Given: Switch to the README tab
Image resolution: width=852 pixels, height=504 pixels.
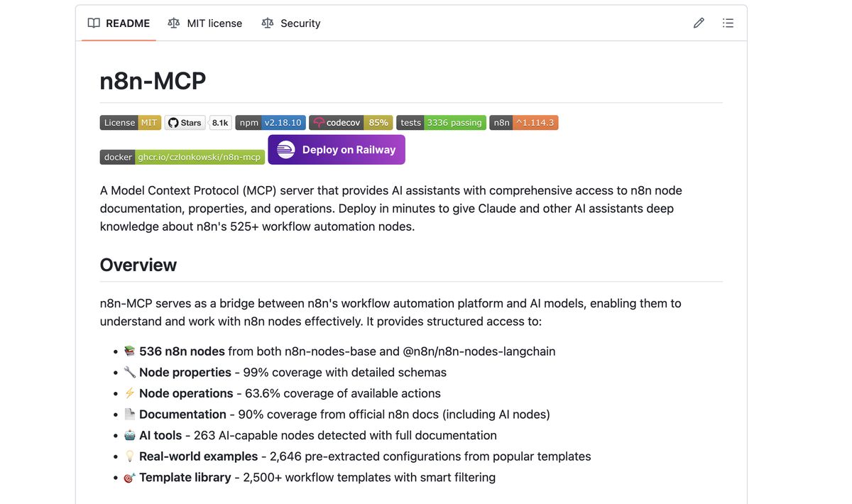Looking at the screenshot, I should pos(127,23).
